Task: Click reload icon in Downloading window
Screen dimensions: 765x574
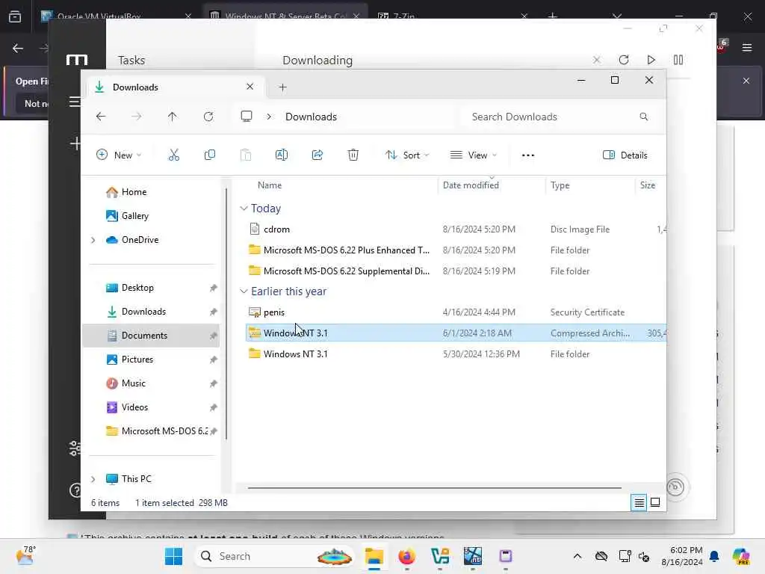Action: [x=624, y=60]
